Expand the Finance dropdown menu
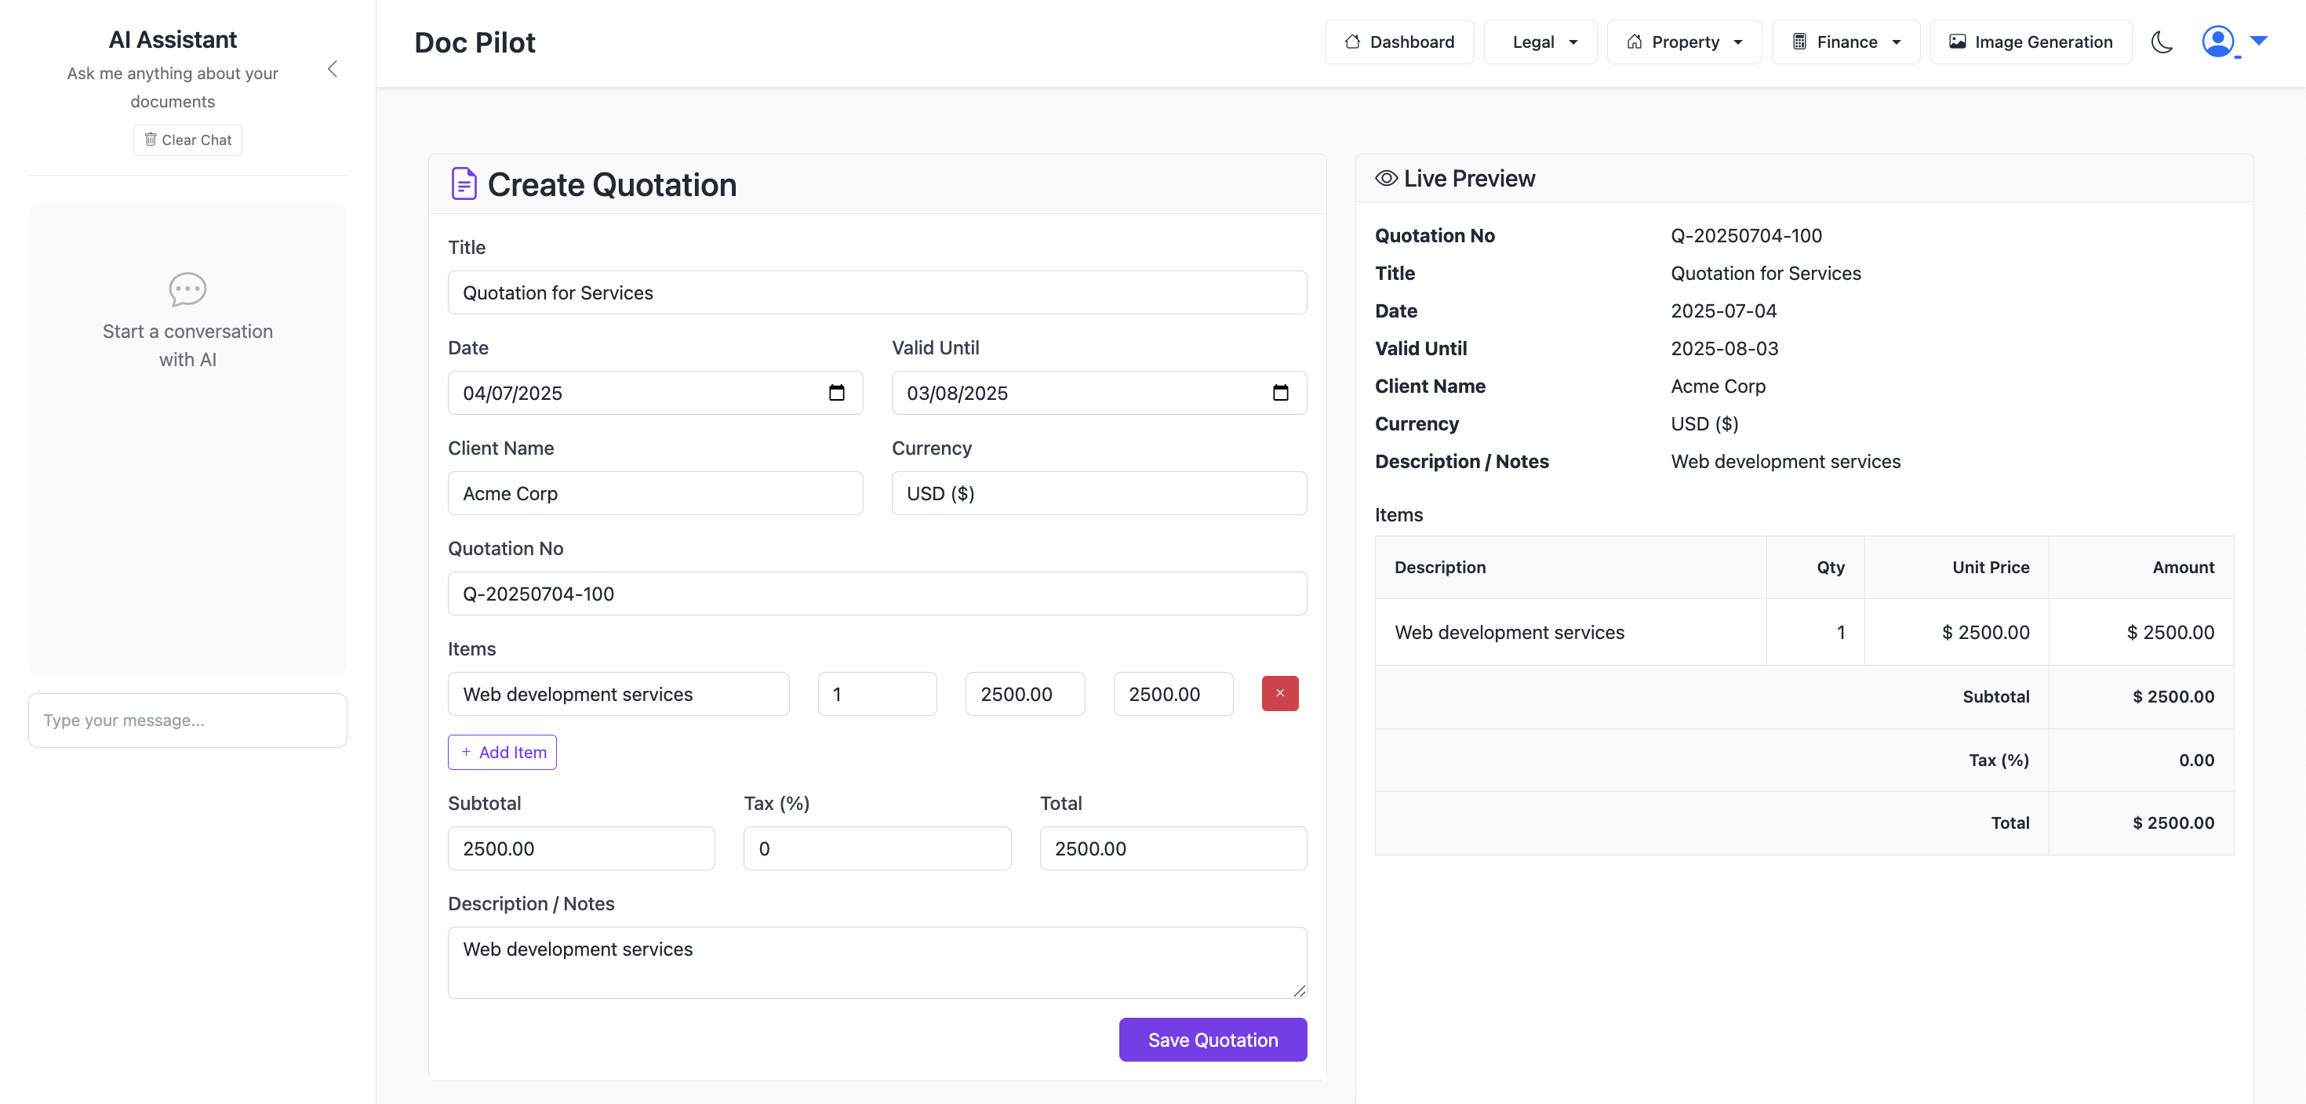 [1845, 42]
